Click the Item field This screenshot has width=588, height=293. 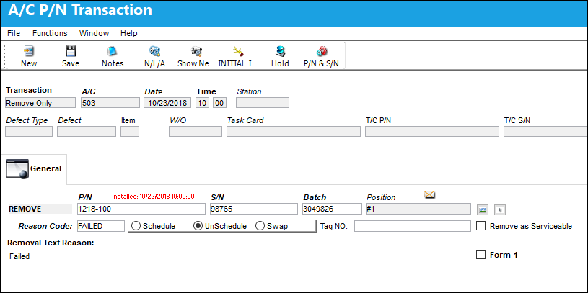click(130, 131)
